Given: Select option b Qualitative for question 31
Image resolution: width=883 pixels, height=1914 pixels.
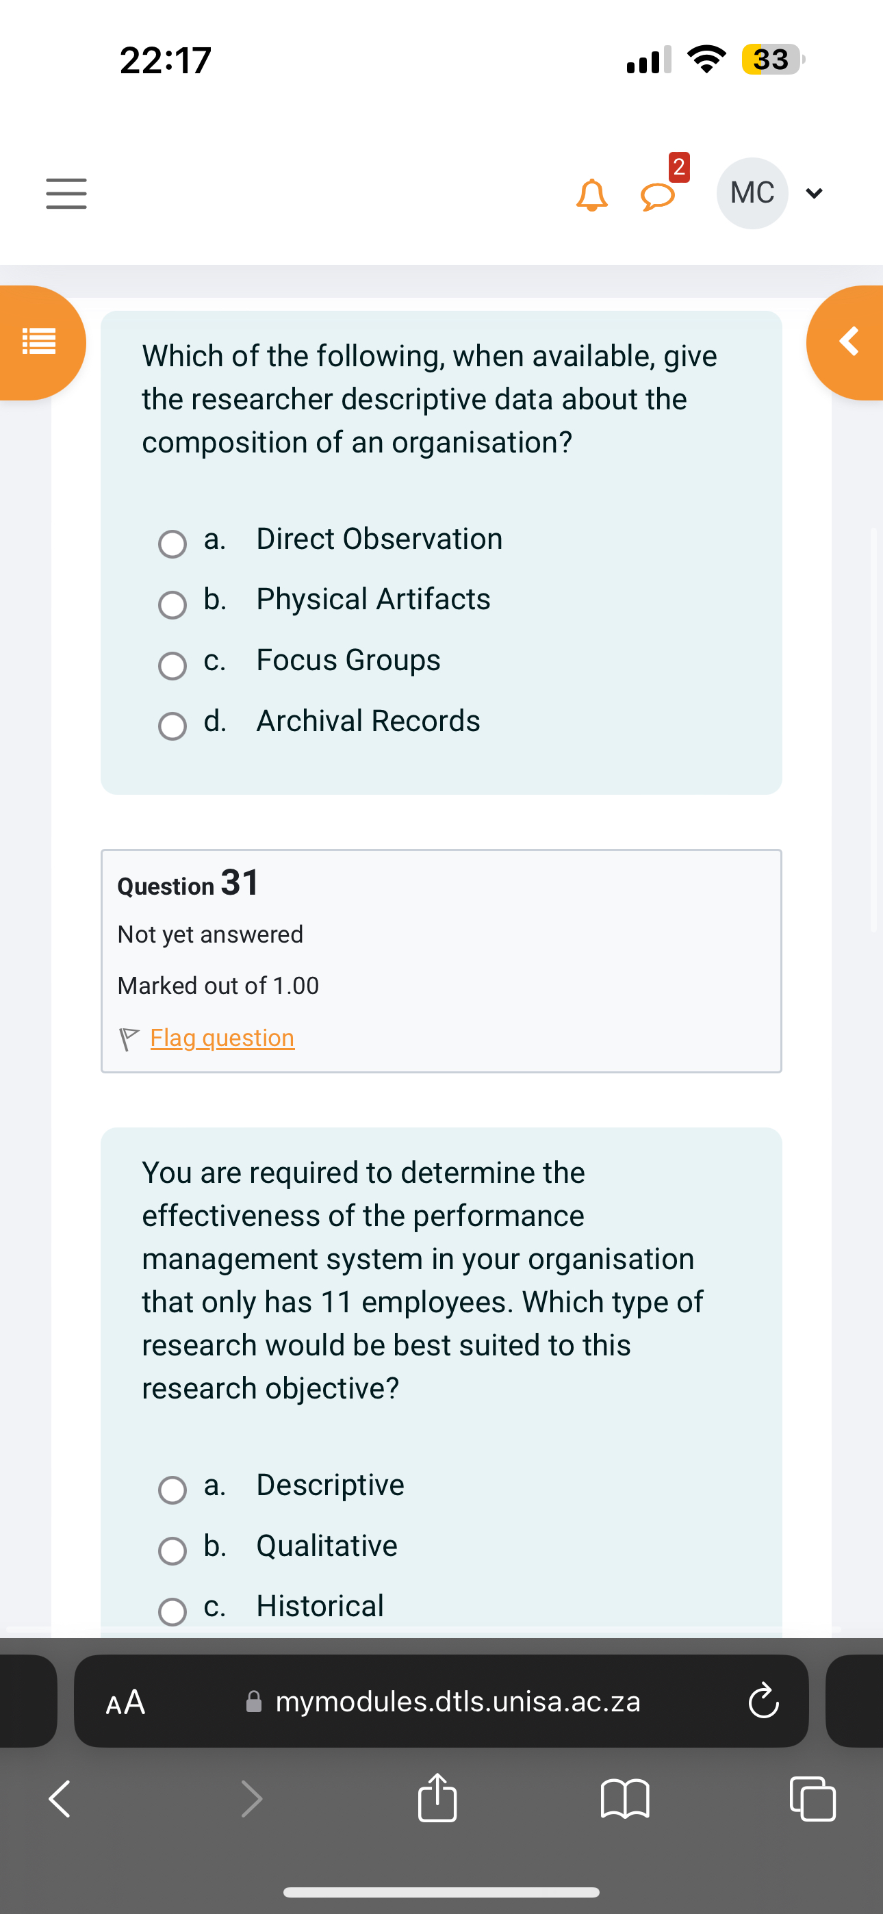Looking at the screenshot, I should (x=172, y=1551).
